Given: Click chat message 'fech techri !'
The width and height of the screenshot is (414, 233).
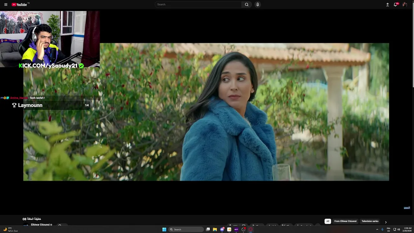Looking at the screenshot, I should pyautogui.click(x=37, y=98).
